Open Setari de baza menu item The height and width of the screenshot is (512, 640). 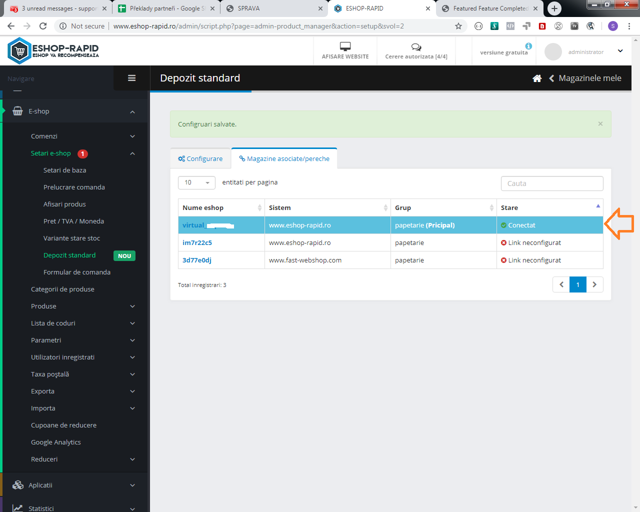coord(65,170)
